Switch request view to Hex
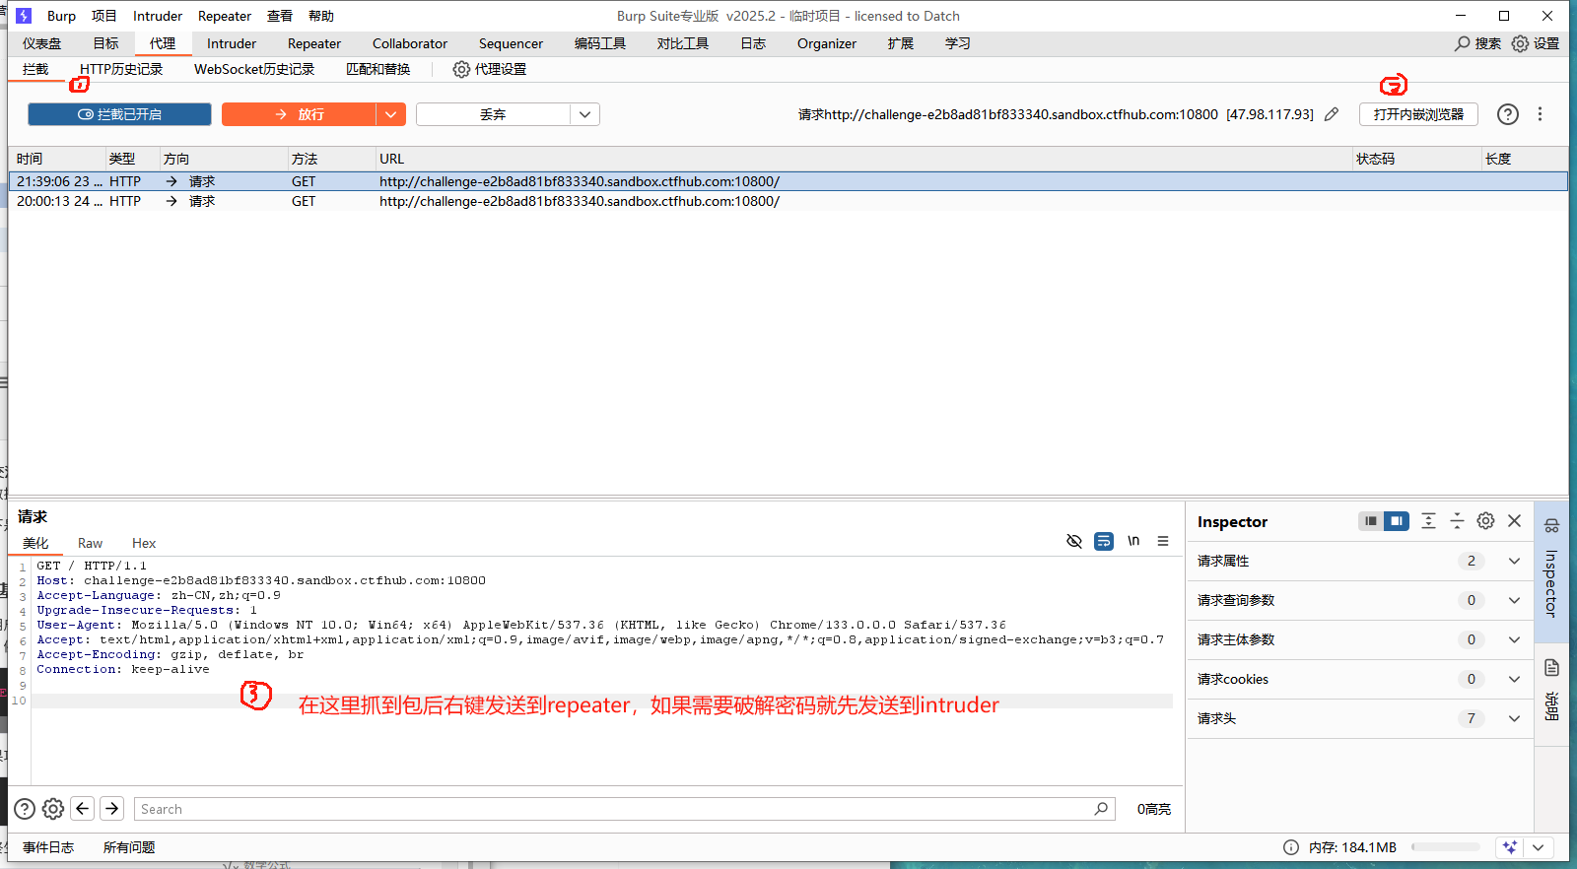 (x=144, y=543)
